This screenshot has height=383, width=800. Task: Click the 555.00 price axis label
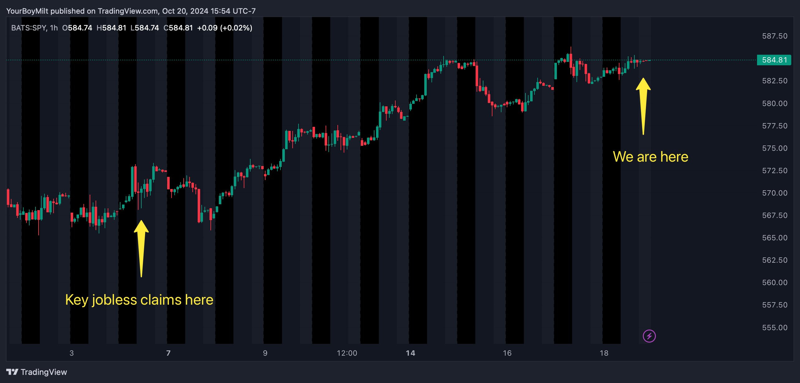[x=774, y=328]
